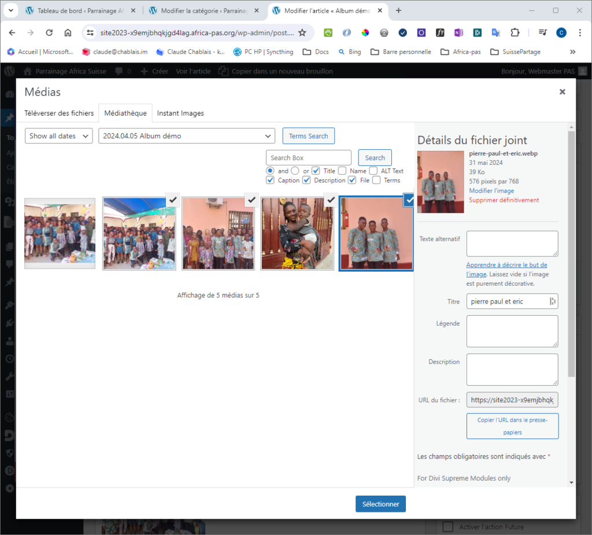Expand the bookmarks bar overflow chevron
This screenshot has height=535, width=592.
pos(572,51)
